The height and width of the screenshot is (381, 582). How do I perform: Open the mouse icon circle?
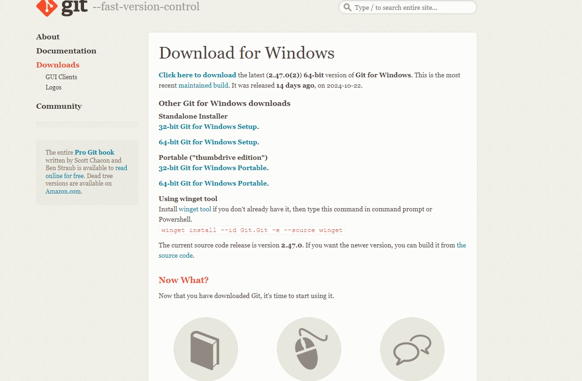pyautogui.click(x=309, y=349)
